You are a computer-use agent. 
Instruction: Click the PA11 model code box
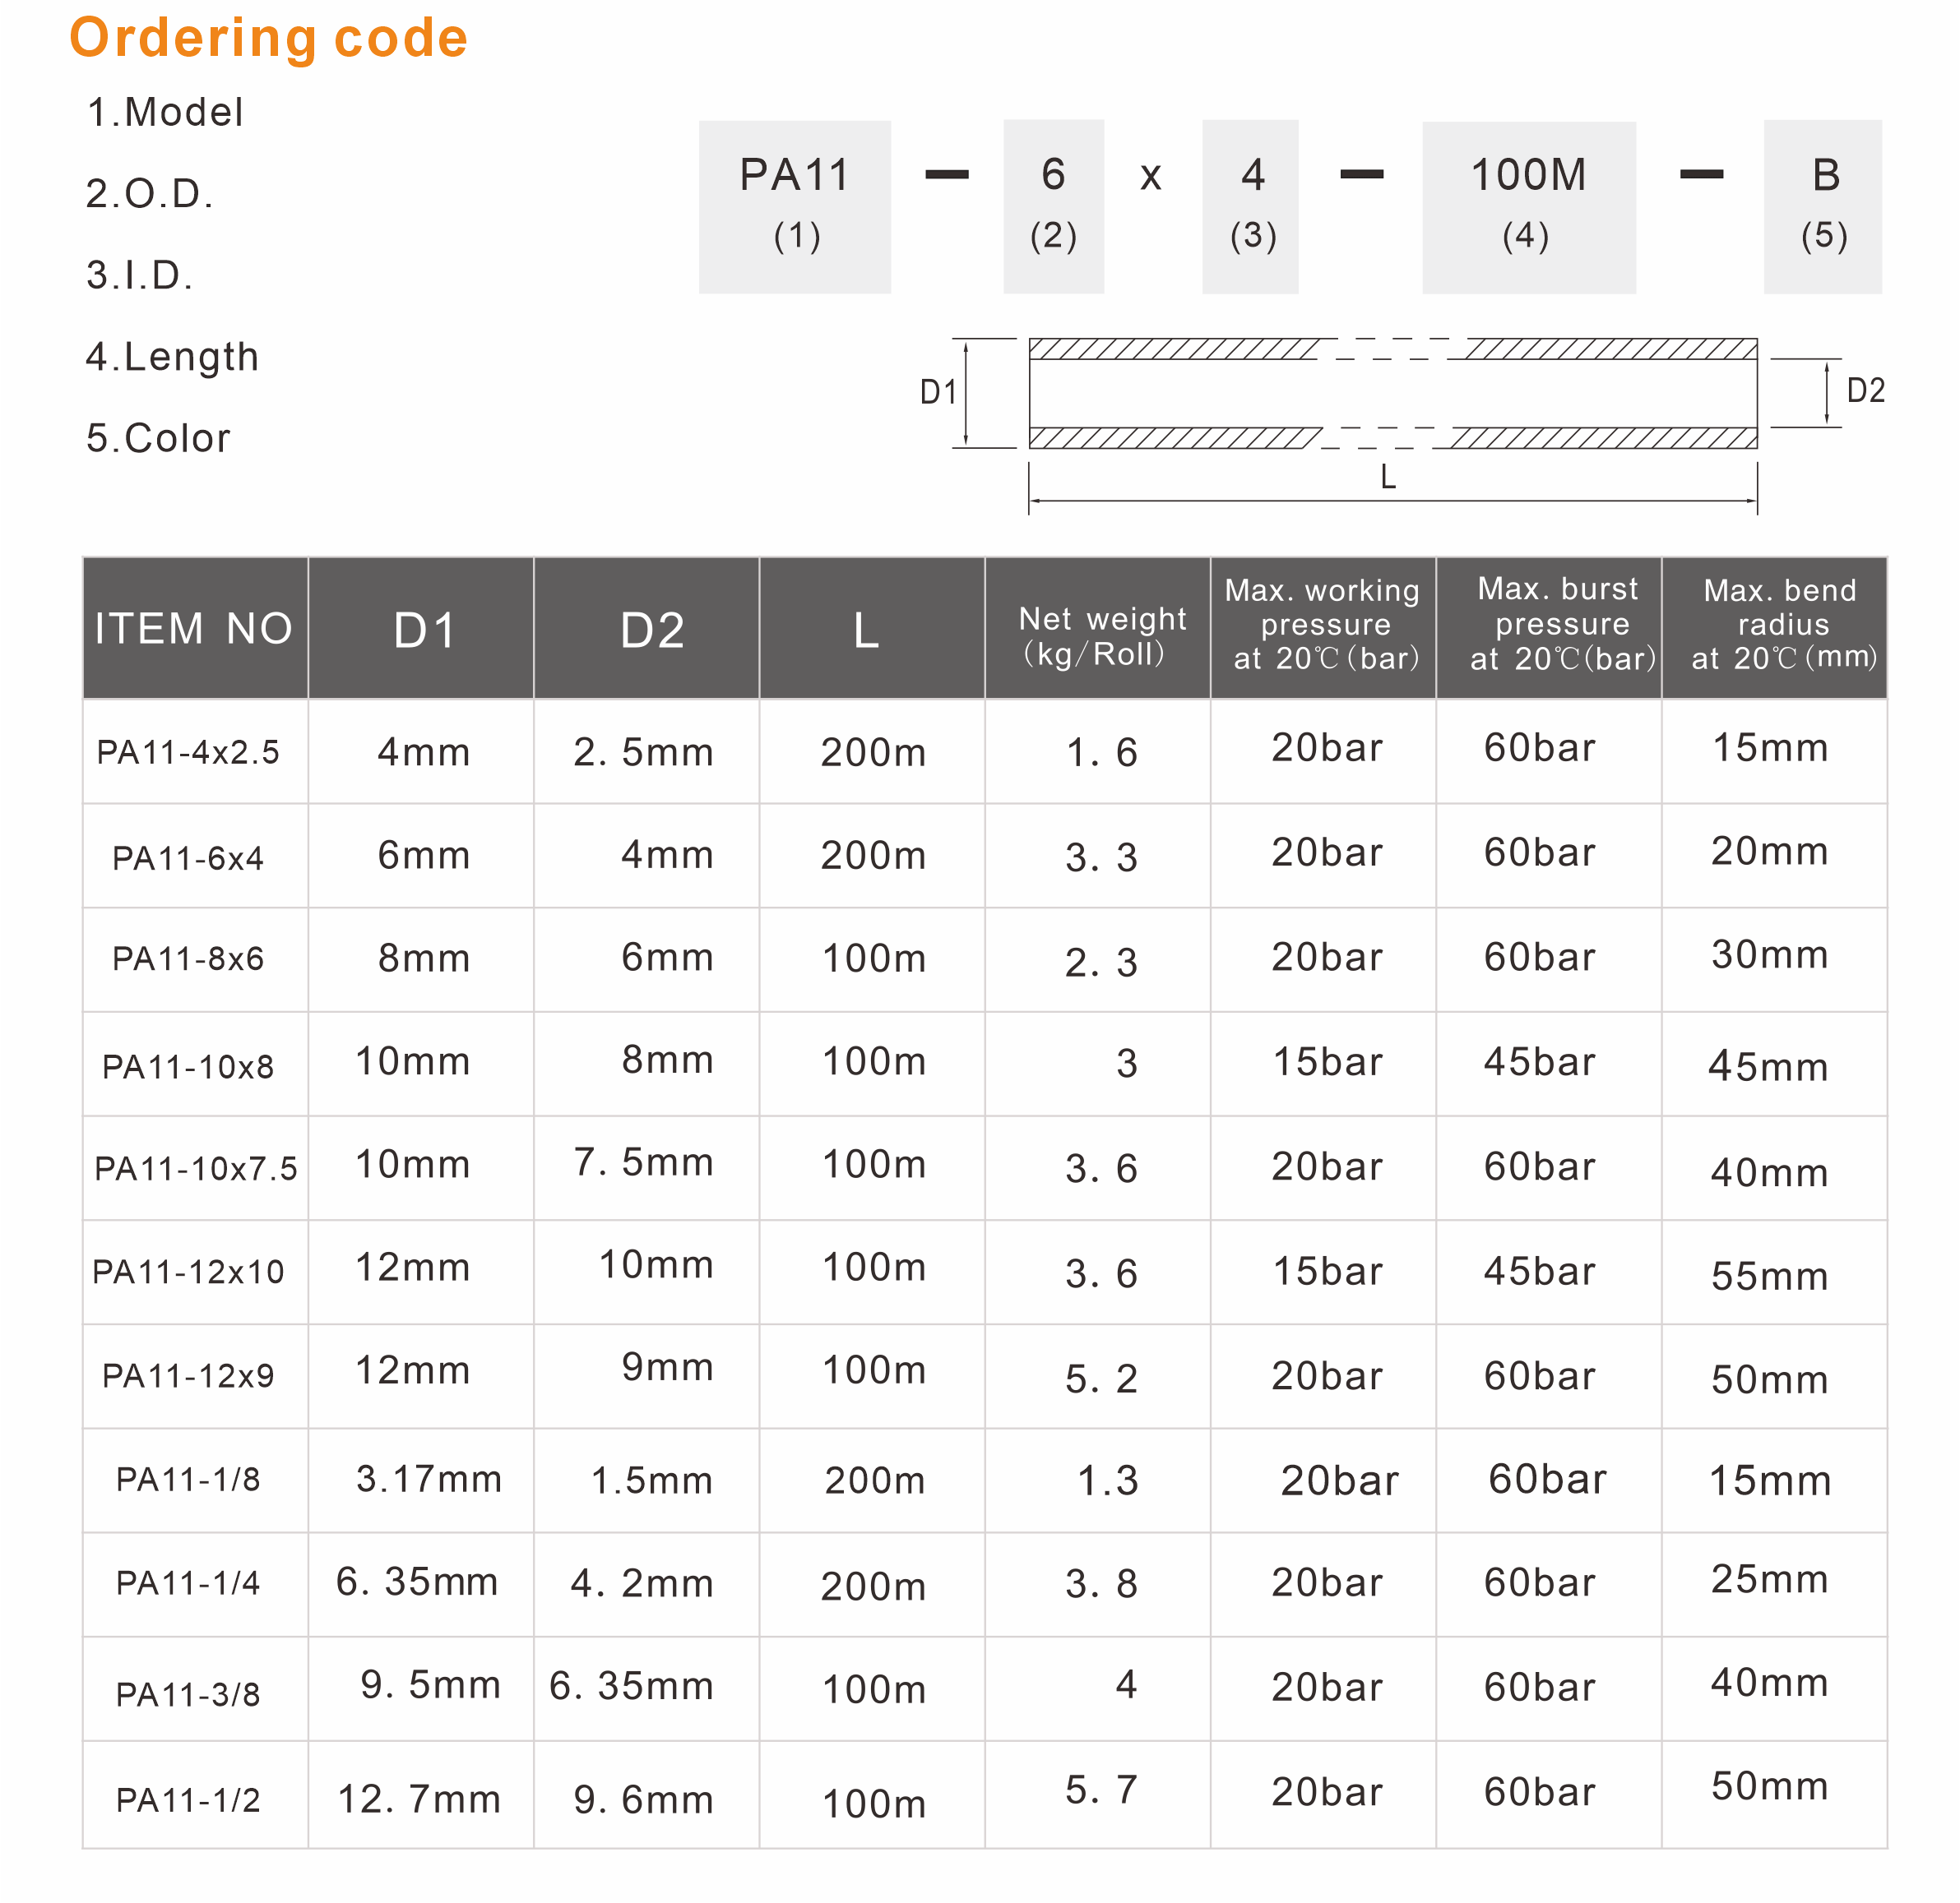pyautogui.click(x=794, y=207)
